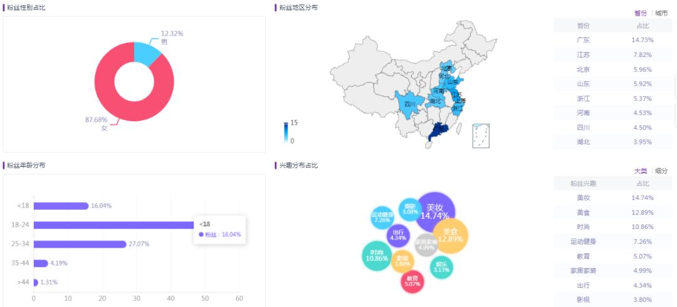Click 运动健身 row in interest table
The height and width of the screenshot is (307, 677).
click(x=612, y=242)
